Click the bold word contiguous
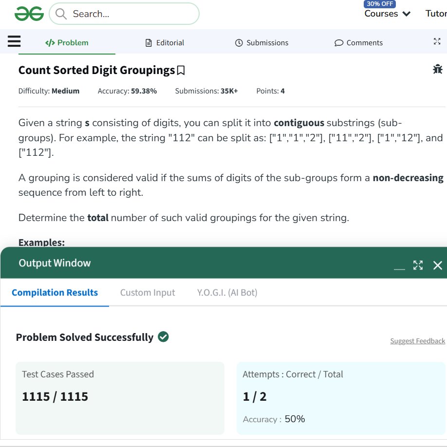The image size is (447, 447). (x=299, y=123)
